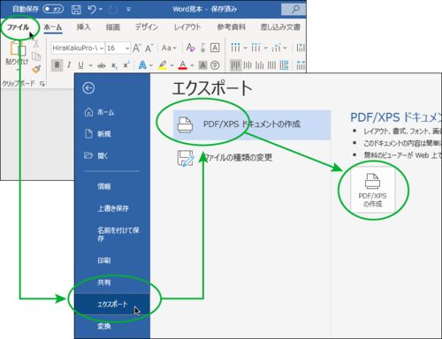The width and height of the screenshot is (442, 339).
Task: Toggle Strikethrough formatting
Action: coord(102,65)
